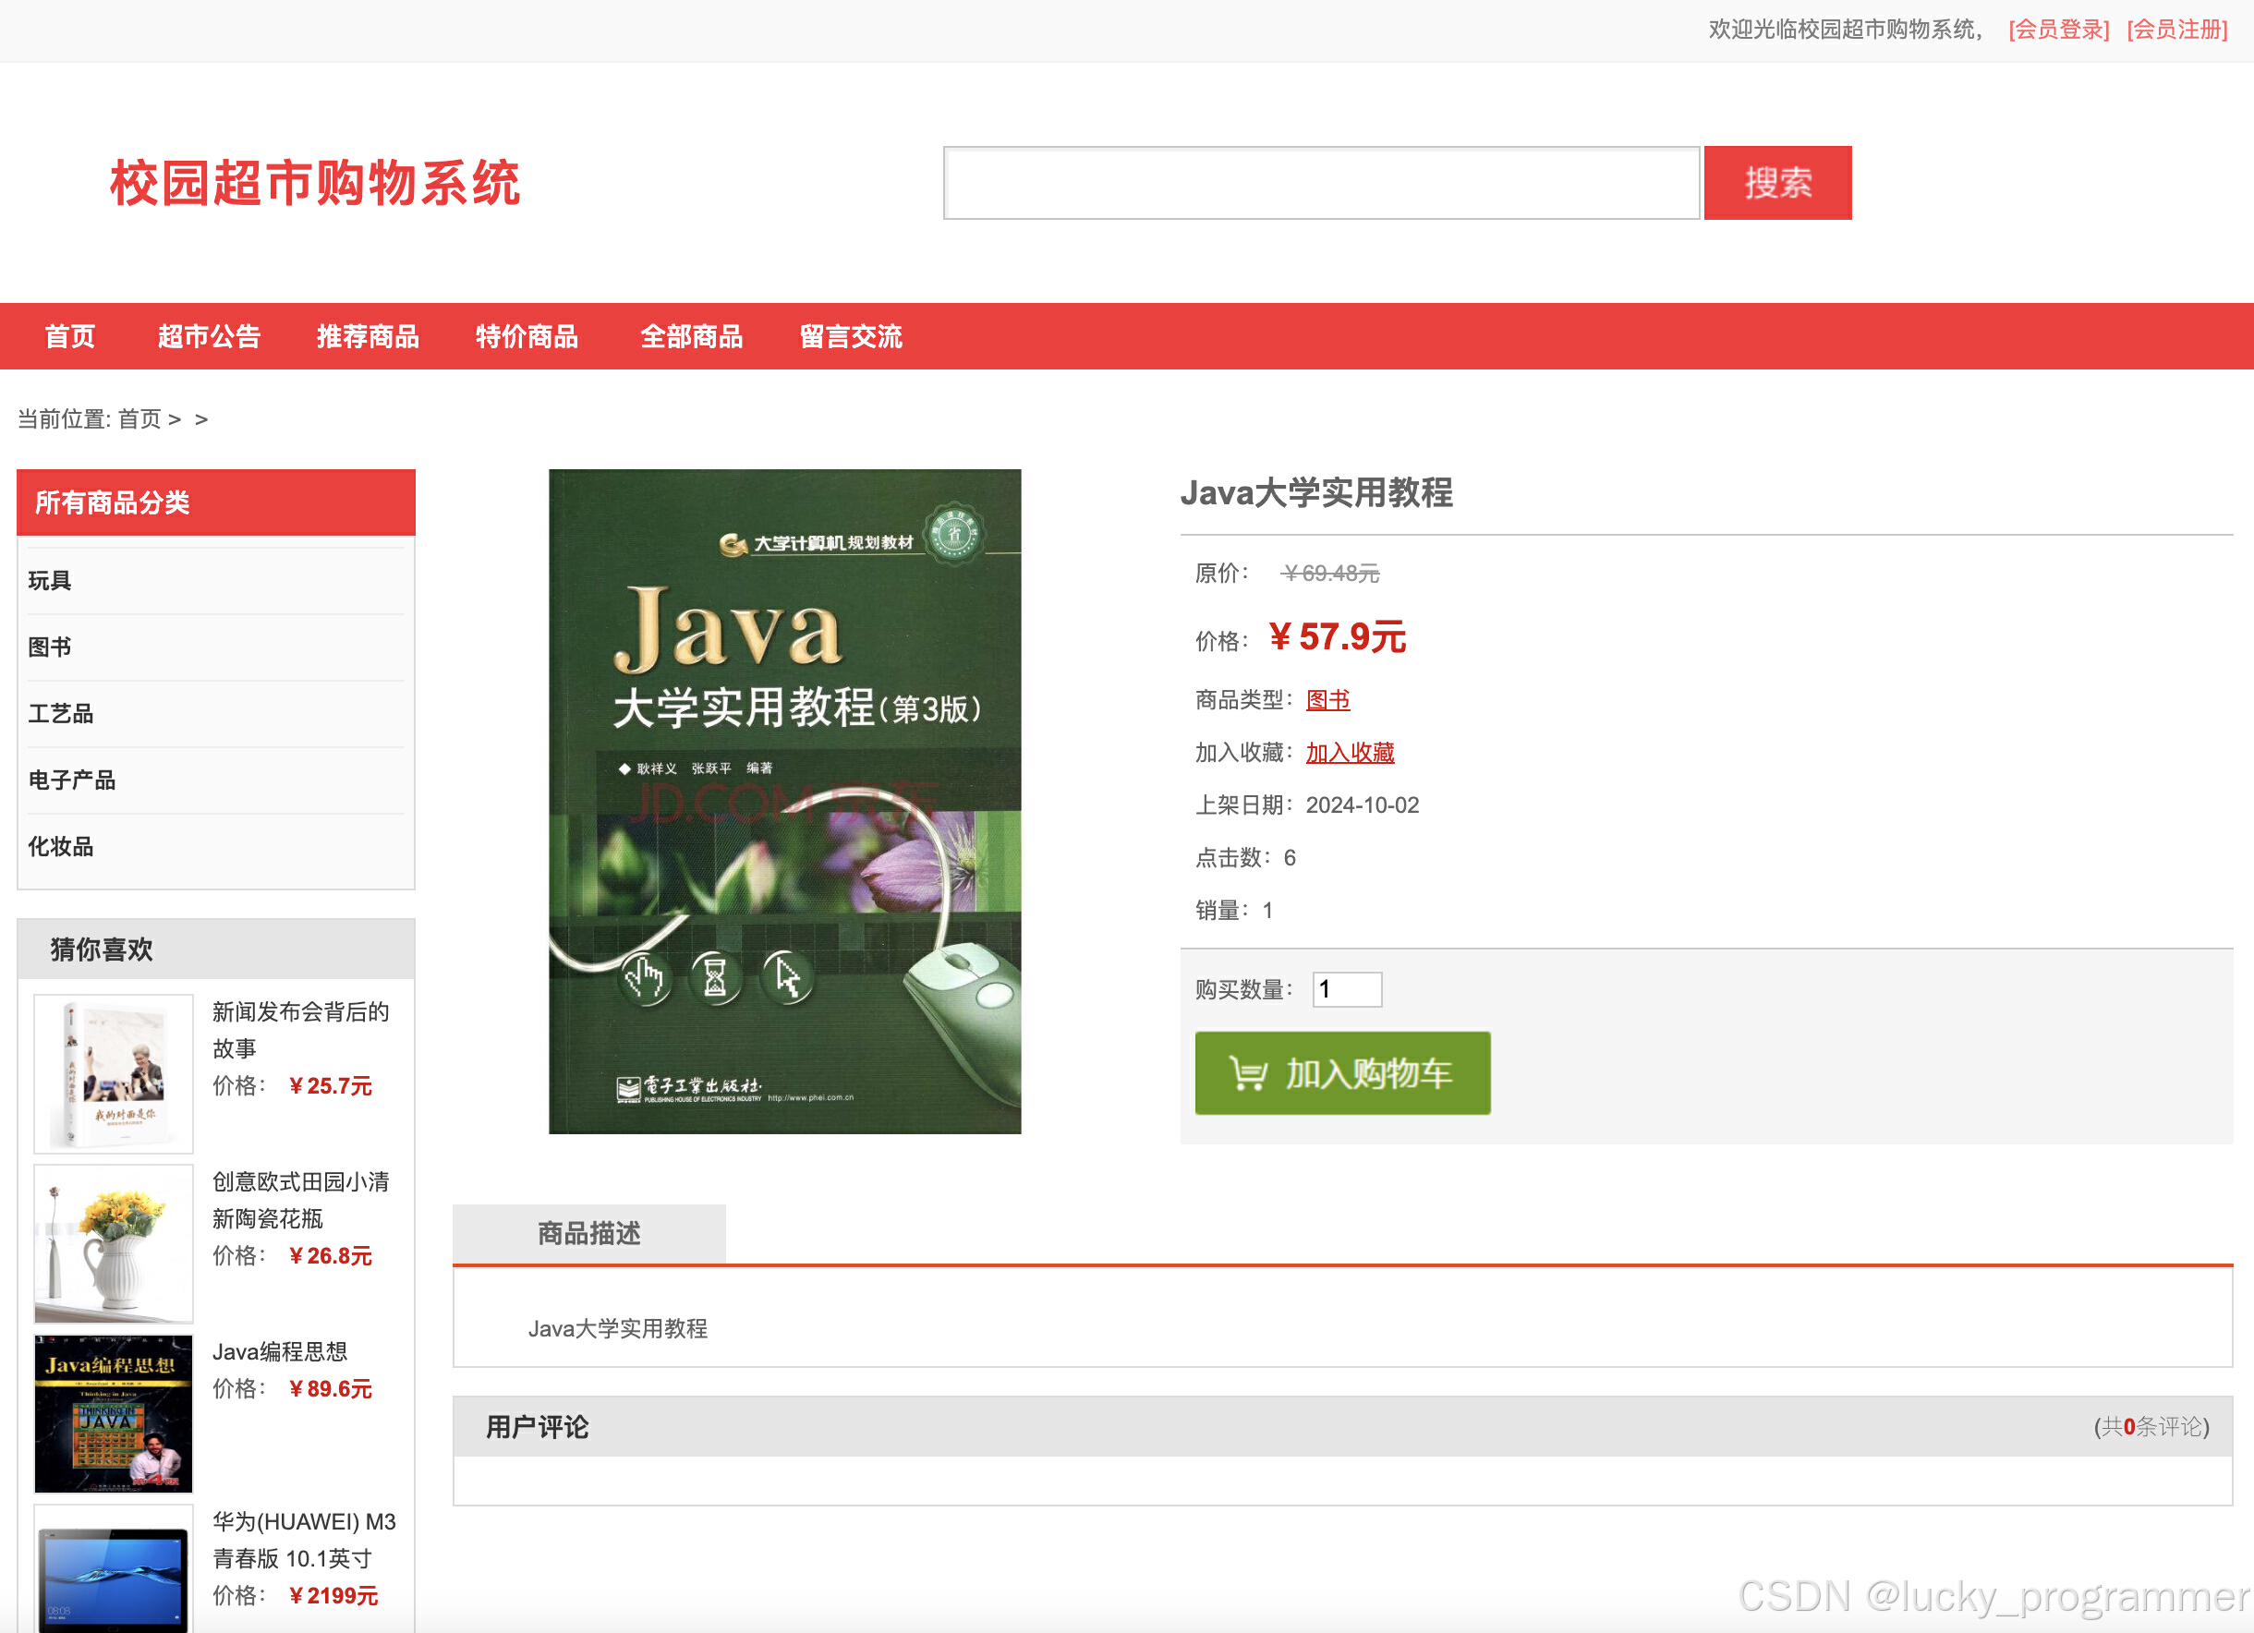This screenshot has height=1633, width=2254.
Task: Open the 会员注册 link
Action: click(2176, 30)
